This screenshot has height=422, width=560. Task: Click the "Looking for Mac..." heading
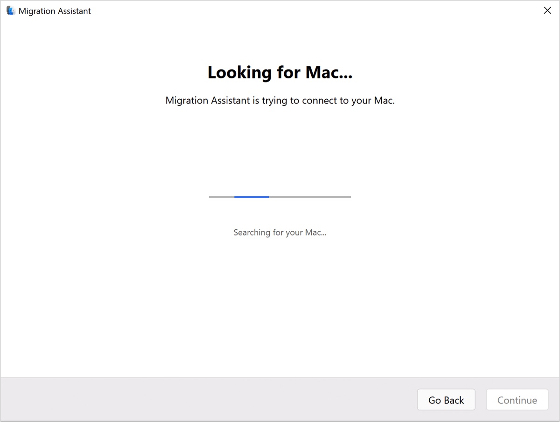(280, 72)
